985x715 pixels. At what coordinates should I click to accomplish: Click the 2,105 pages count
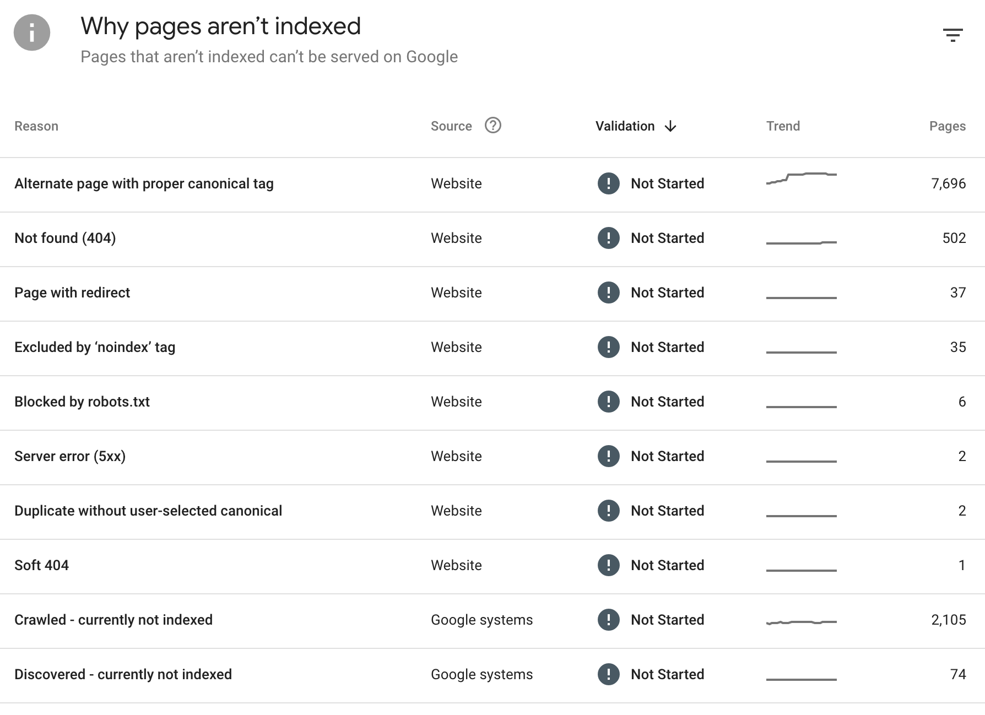948,620
